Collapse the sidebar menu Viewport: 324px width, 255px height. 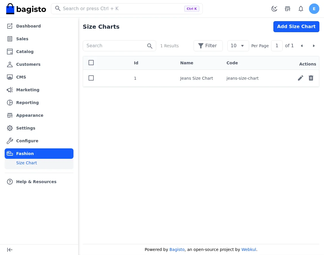(x=10, y=250)
